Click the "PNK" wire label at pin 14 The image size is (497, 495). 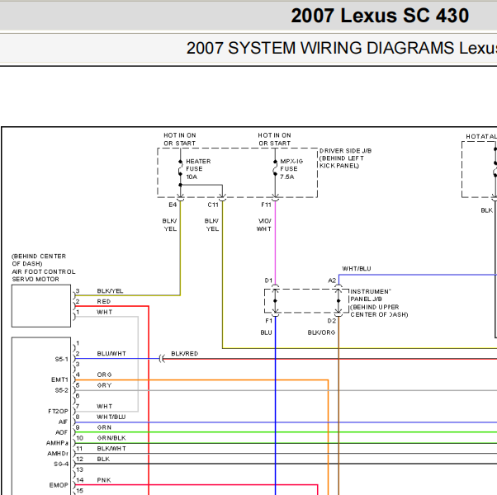[x=104, y=480]
